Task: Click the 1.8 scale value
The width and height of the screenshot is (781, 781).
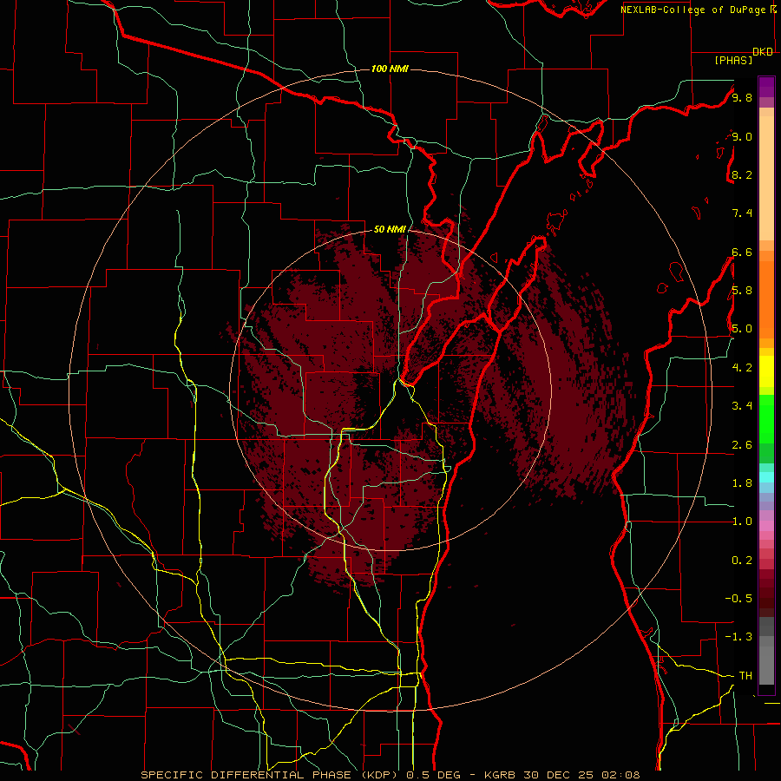Action: point(742,483)
